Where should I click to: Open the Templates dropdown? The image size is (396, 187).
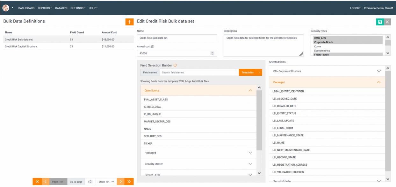point(250,73)
